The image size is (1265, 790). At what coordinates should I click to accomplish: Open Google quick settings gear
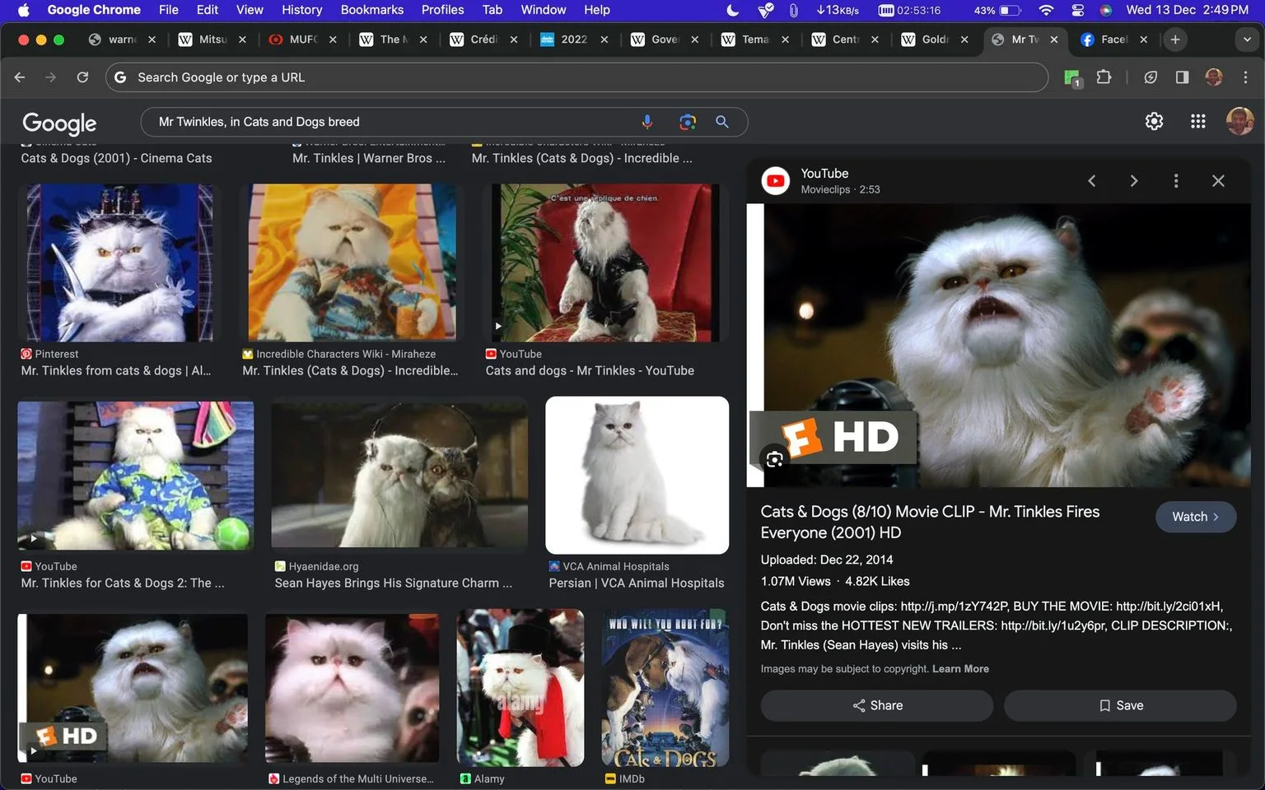point(1155,121)
